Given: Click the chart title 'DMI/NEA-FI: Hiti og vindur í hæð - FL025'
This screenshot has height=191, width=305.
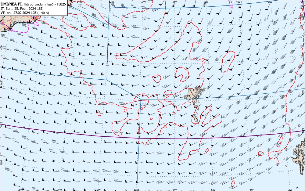Looking at the screenshot, I should [33, 4].
